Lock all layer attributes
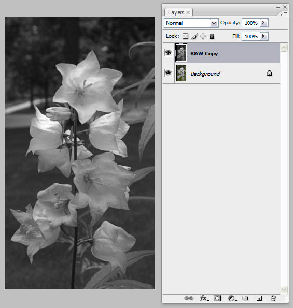 point(212,36)
